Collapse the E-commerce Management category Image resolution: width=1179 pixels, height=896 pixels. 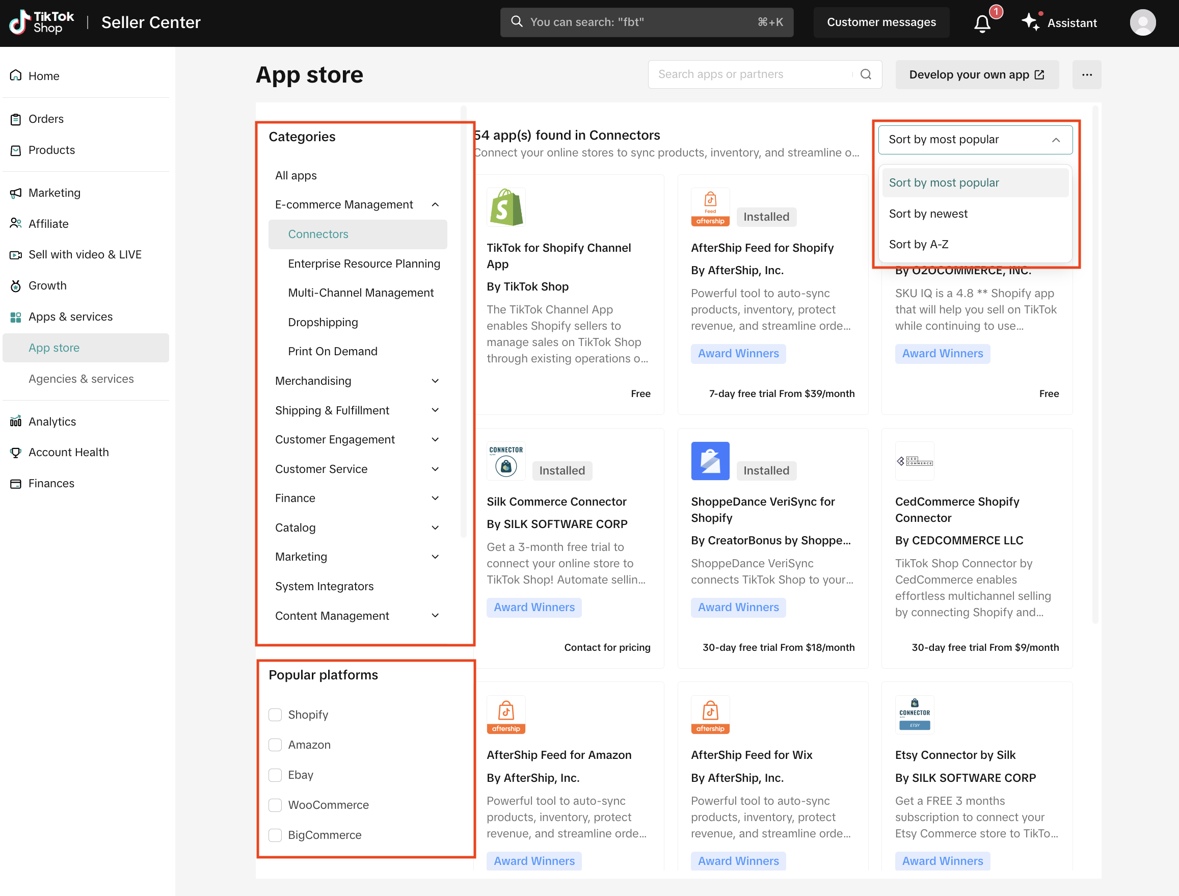click(435, 205)
